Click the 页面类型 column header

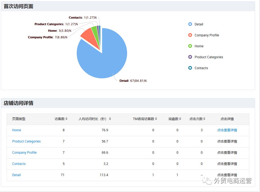click(x=19, y=119)
